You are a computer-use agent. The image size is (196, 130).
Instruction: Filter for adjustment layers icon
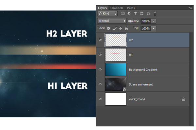point(129,14)
